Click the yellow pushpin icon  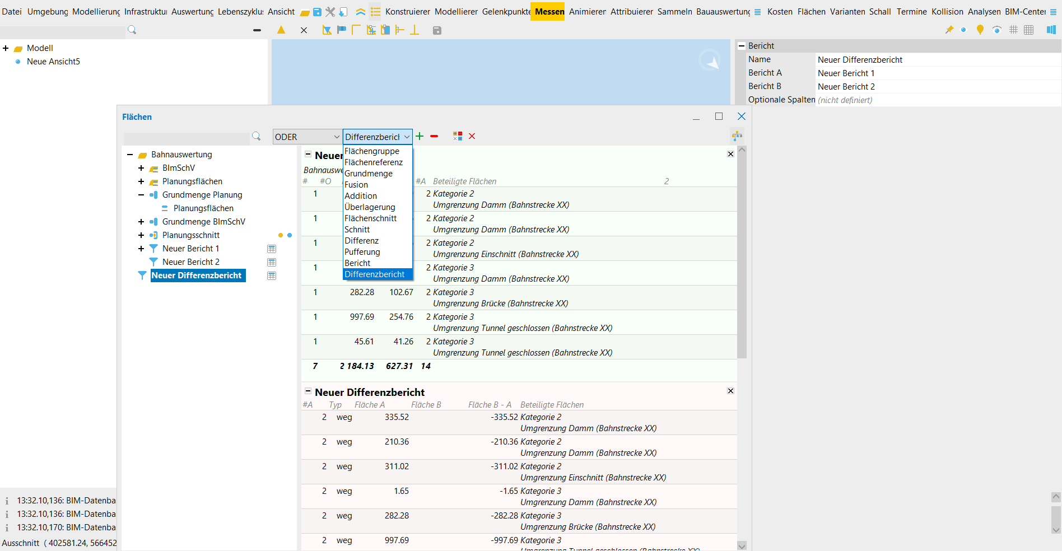(949, 30)
